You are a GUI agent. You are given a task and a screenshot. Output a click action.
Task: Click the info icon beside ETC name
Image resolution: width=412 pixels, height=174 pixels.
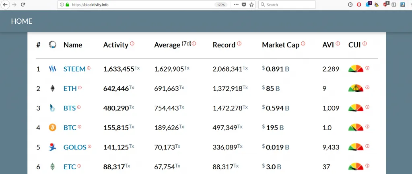[79, 166]
